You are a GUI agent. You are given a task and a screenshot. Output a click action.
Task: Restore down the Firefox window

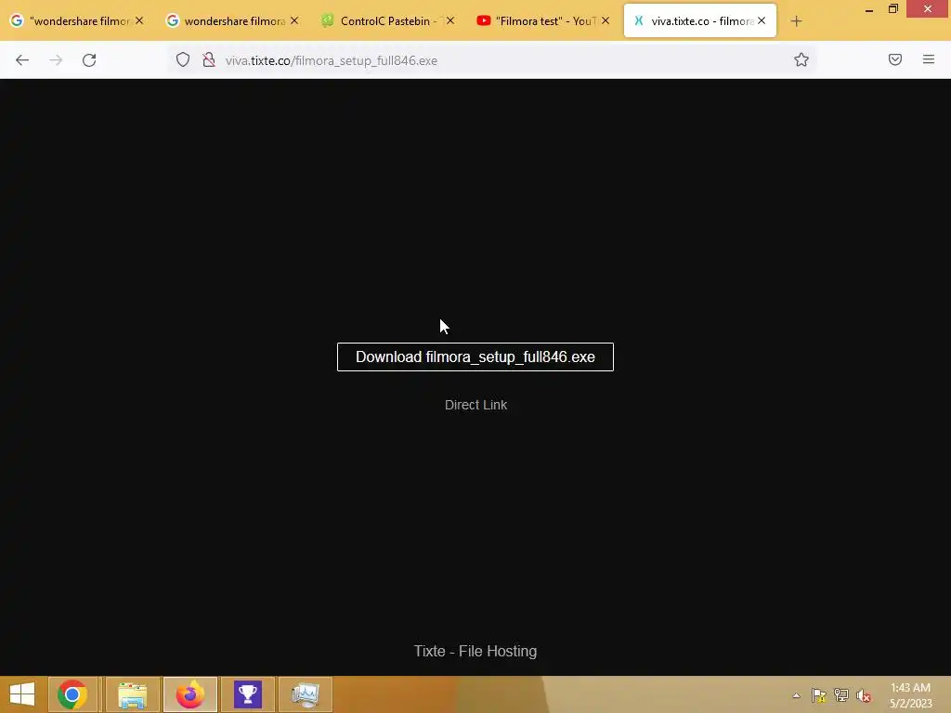coord(893,9)
